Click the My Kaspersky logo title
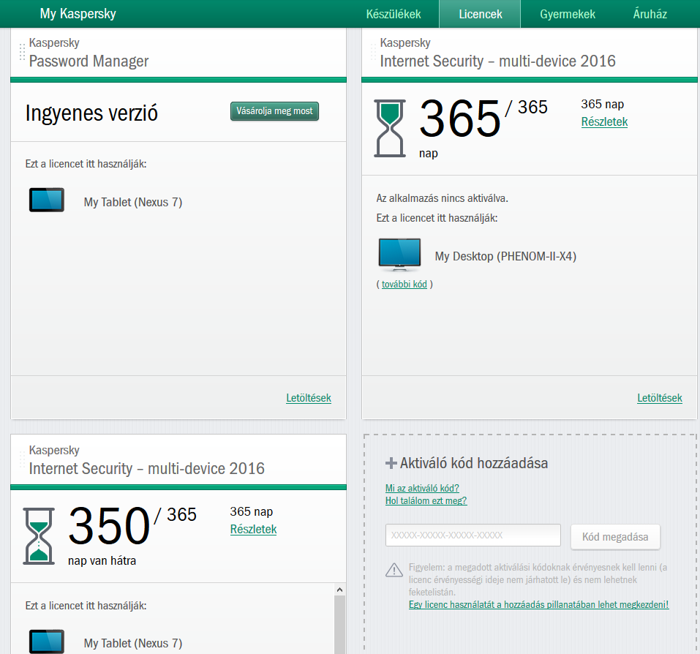The image size is (700, 654). (78, 14)
